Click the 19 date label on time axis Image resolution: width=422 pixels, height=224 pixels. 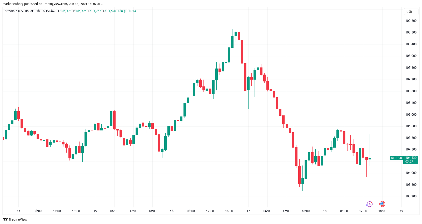click(401, 211)
